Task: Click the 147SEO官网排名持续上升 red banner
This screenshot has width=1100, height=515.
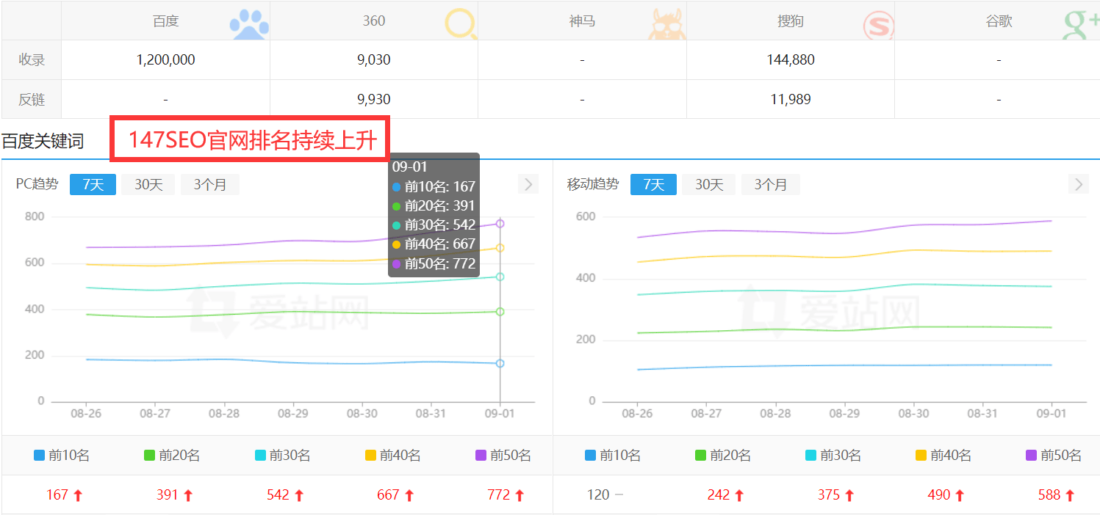Action: click(x=250, y=138)
